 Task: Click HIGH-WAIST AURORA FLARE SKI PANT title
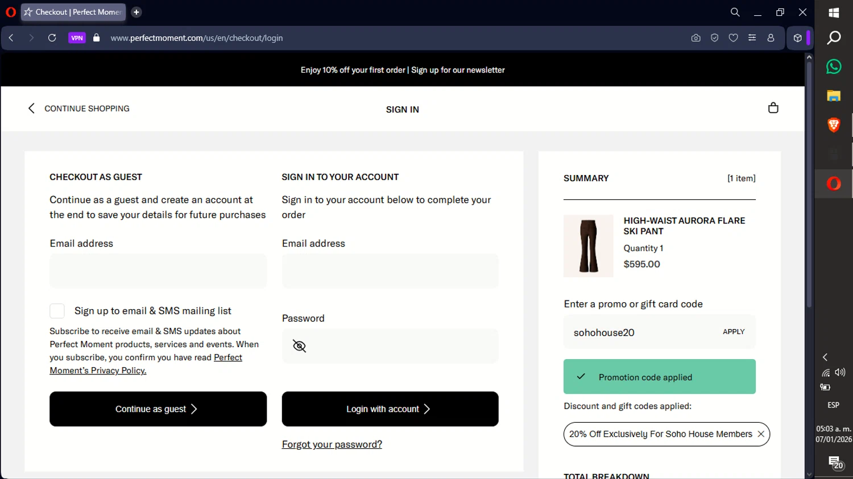click(x=684, y=226)
